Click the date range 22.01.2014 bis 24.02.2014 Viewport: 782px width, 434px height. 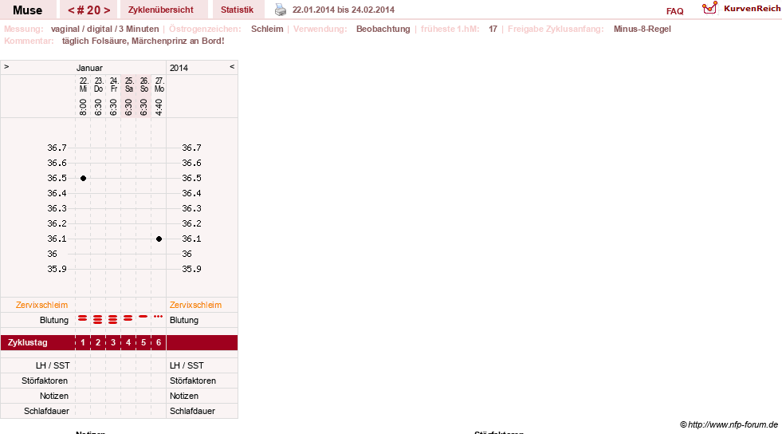pyautogui.click(x=343, y=10)
